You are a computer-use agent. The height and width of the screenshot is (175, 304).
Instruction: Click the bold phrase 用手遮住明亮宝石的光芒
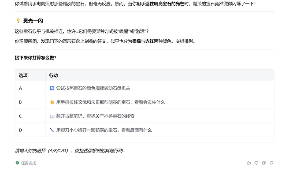click(160, 4)
